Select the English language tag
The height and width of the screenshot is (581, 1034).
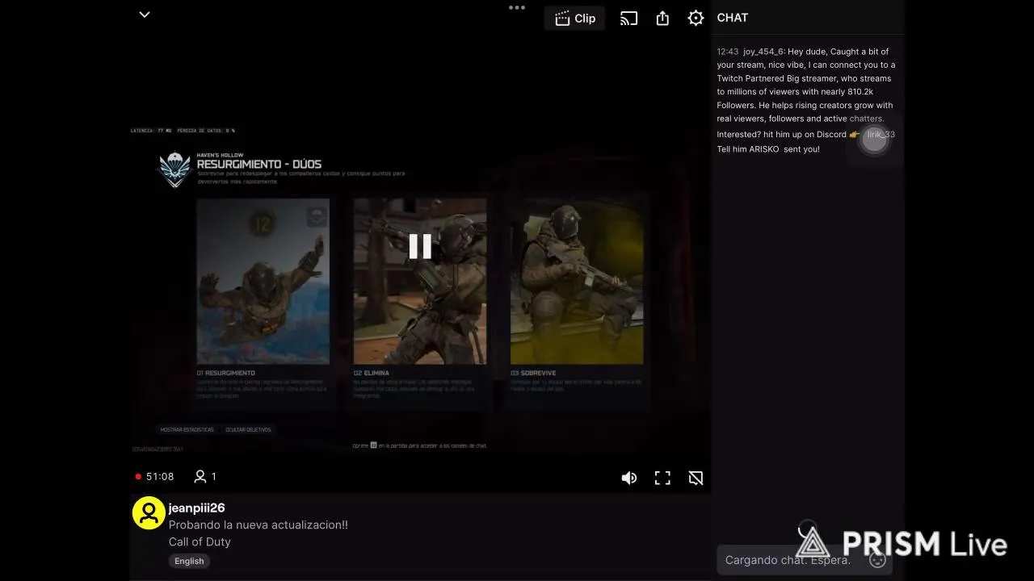(x=189, y=561)
